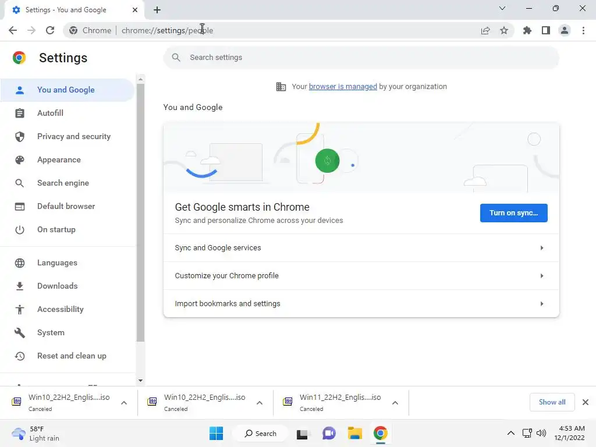Toggle the side panel icon
The image size is (596, 447).
pos(546,30)
